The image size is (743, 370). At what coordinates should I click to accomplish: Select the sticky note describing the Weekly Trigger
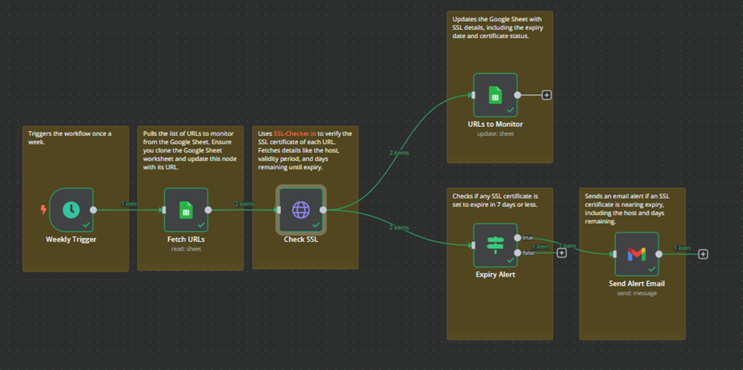(x=76, y=163)
